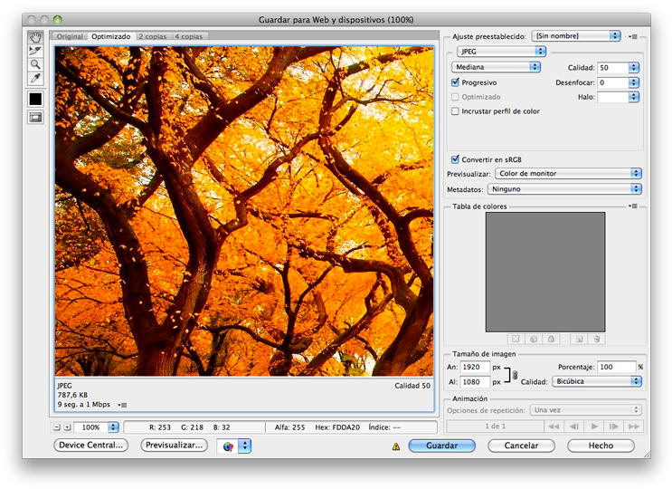
Task: Click the An width input field
Action: tap(475, 367)
